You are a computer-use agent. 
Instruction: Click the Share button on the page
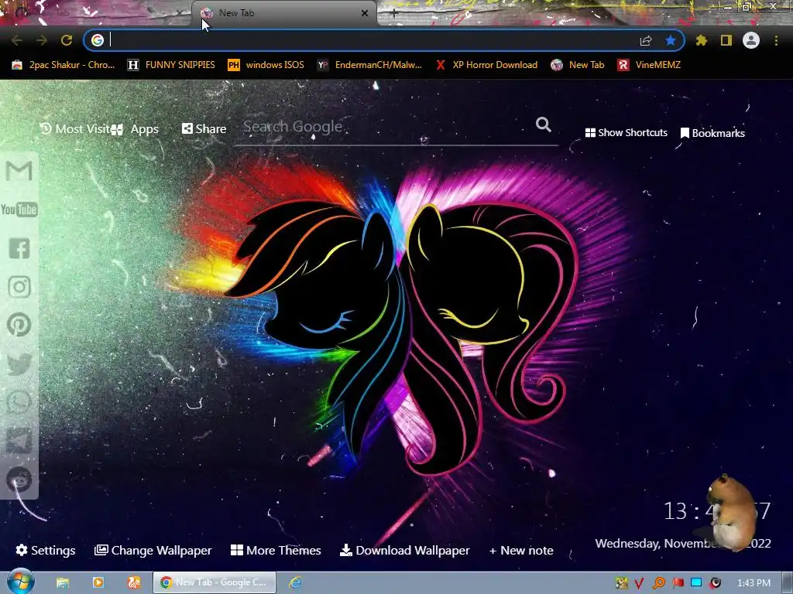tap(204, 129)
